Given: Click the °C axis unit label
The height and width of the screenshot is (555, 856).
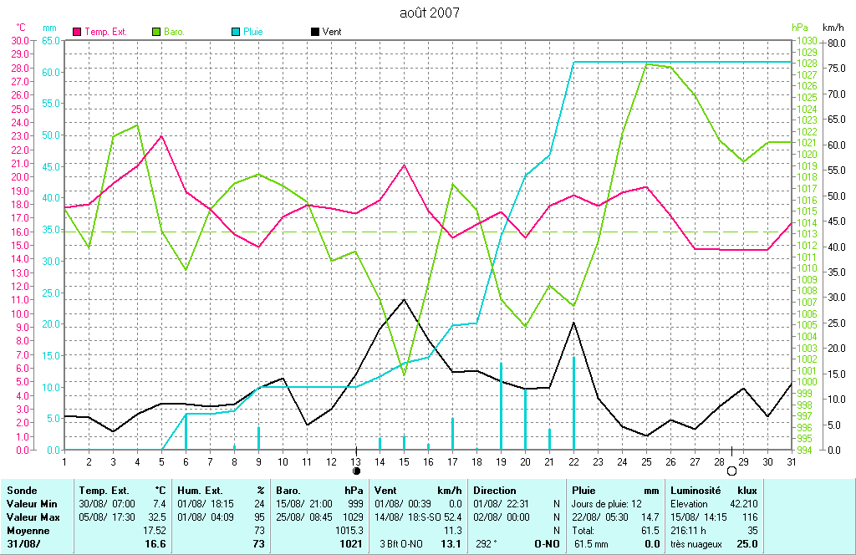Looking at the screenshot, I should (x=21, y=28).
